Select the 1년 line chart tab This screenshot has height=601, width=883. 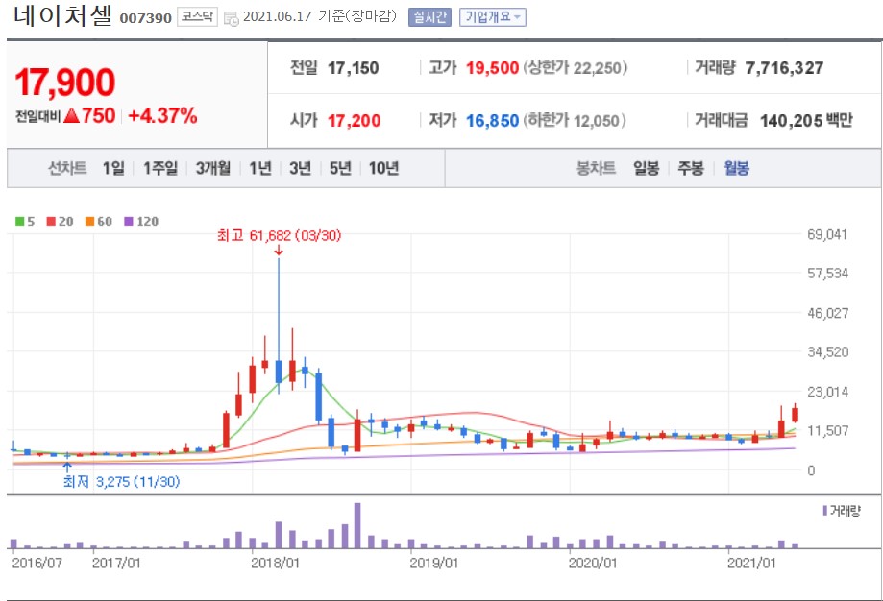[x=260, y=168]
